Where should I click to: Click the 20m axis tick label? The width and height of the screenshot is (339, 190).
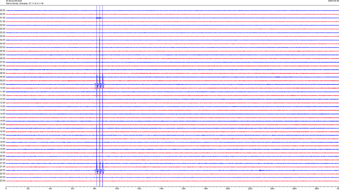coord(228,189)
